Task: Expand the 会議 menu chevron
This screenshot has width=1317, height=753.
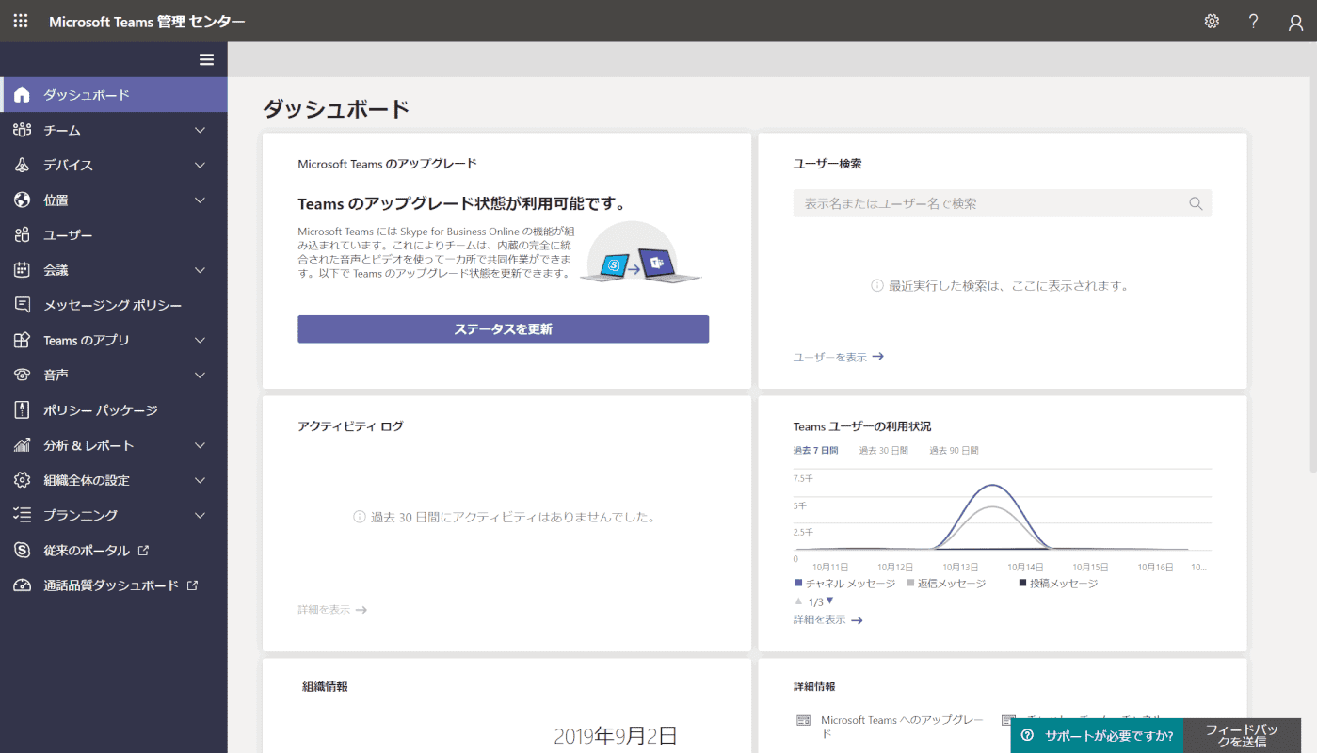Action: (x=200, y=270)
